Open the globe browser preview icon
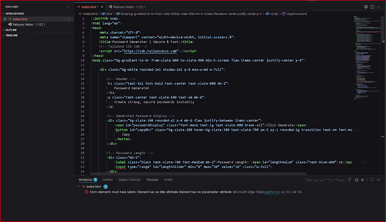Image resolution: width=386 pixels, height=222 pixels. click(x=366, y=7)
